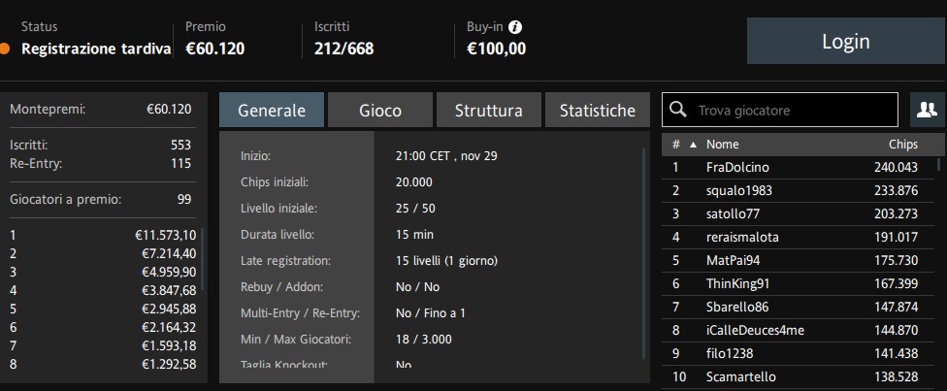
Task: Click the general info panel scrollbar
Action: click(643, 254)
